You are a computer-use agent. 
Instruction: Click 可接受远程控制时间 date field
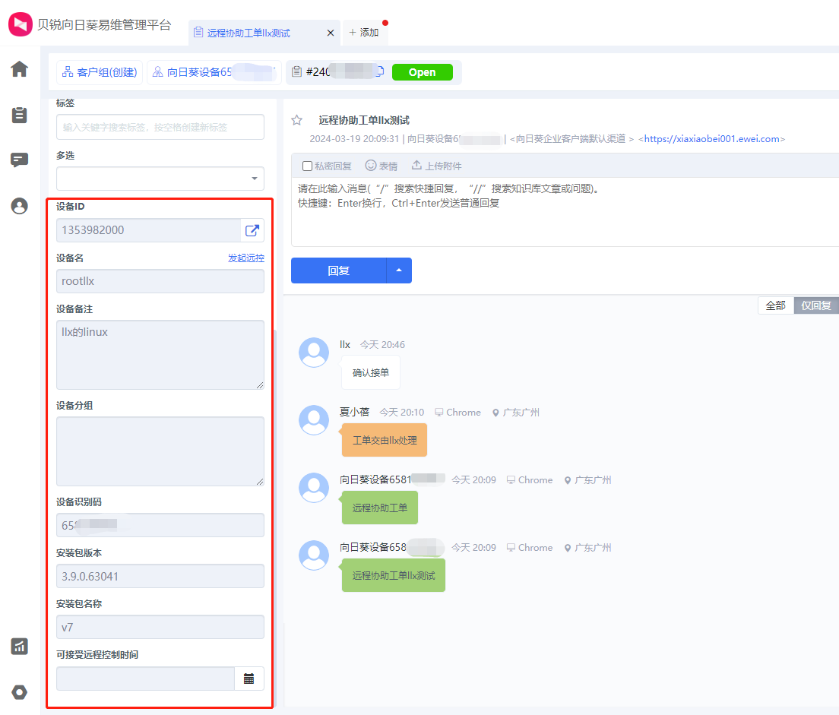coord(146,679)
